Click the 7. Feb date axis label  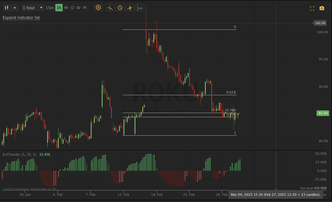coord(90,195)
